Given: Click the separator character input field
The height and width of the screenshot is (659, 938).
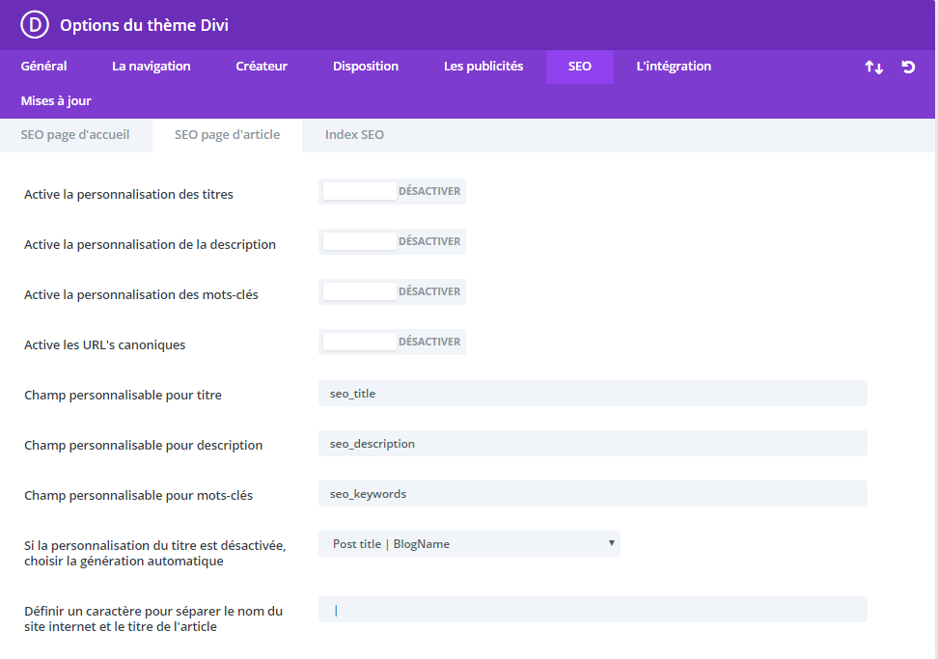Looking at the screenshot, I should pos(593,610).
